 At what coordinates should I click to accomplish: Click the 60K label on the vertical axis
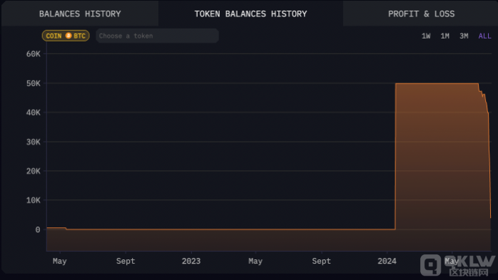tap(33, 54)
